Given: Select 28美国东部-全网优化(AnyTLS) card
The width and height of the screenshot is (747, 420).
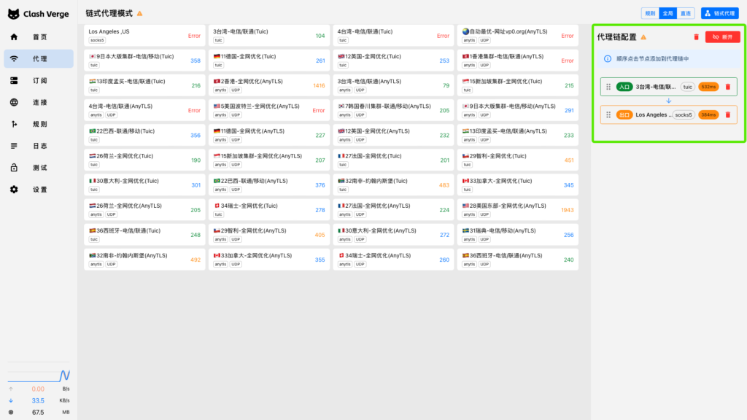Looking at the screenshot, I should click(x=517, y=209).
